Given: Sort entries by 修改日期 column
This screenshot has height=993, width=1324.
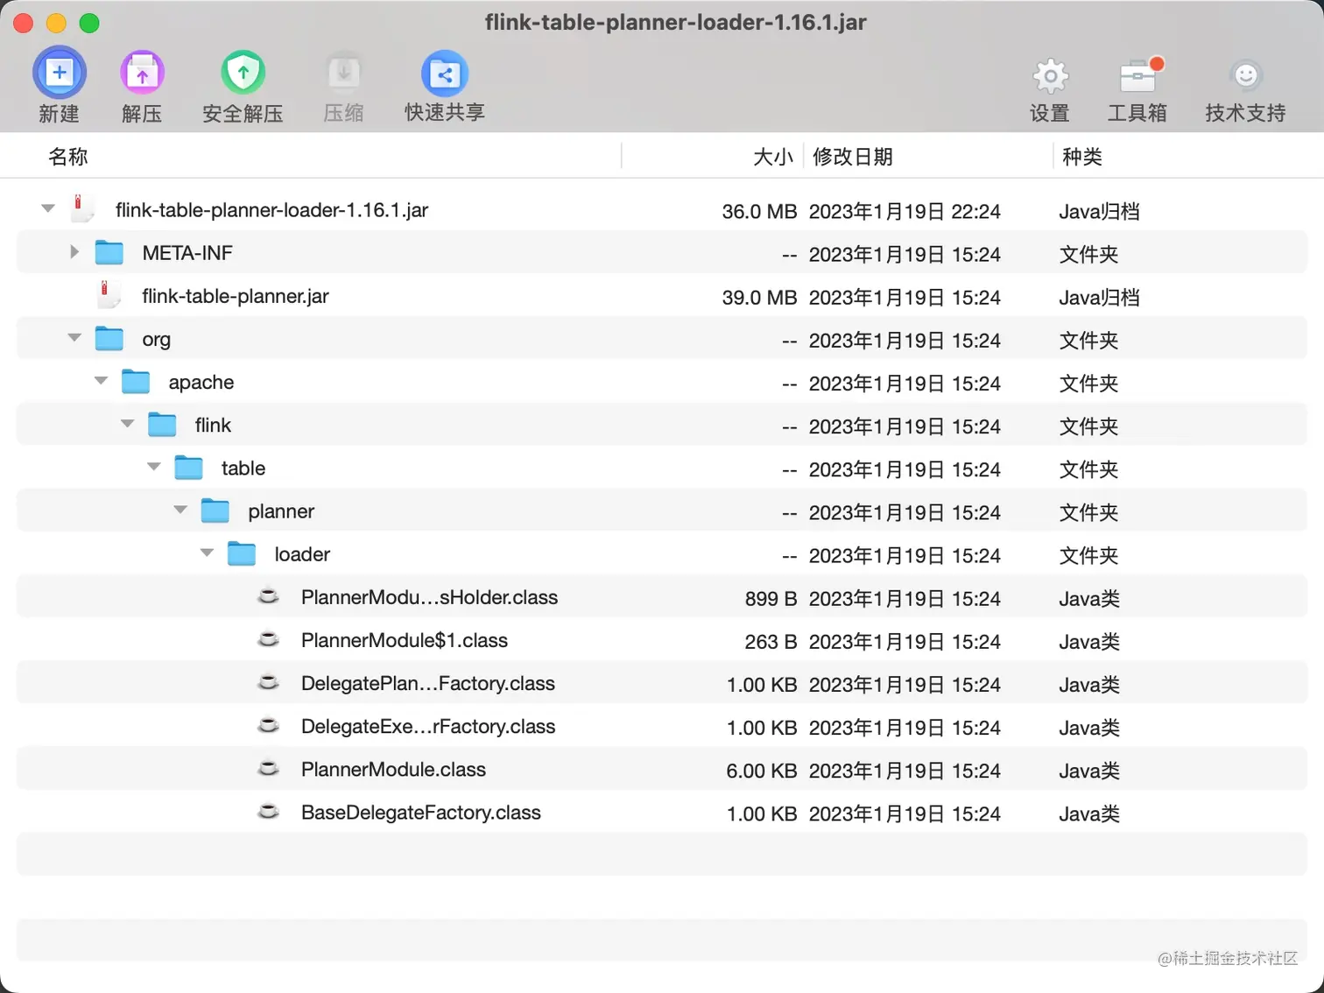Looking at the screenshot, I should point(853,156).
